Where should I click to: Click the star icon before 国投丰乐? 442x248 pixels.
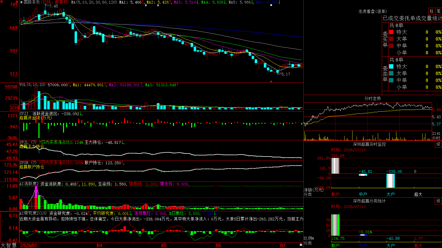pyautogui.click(x=22, y=2)
